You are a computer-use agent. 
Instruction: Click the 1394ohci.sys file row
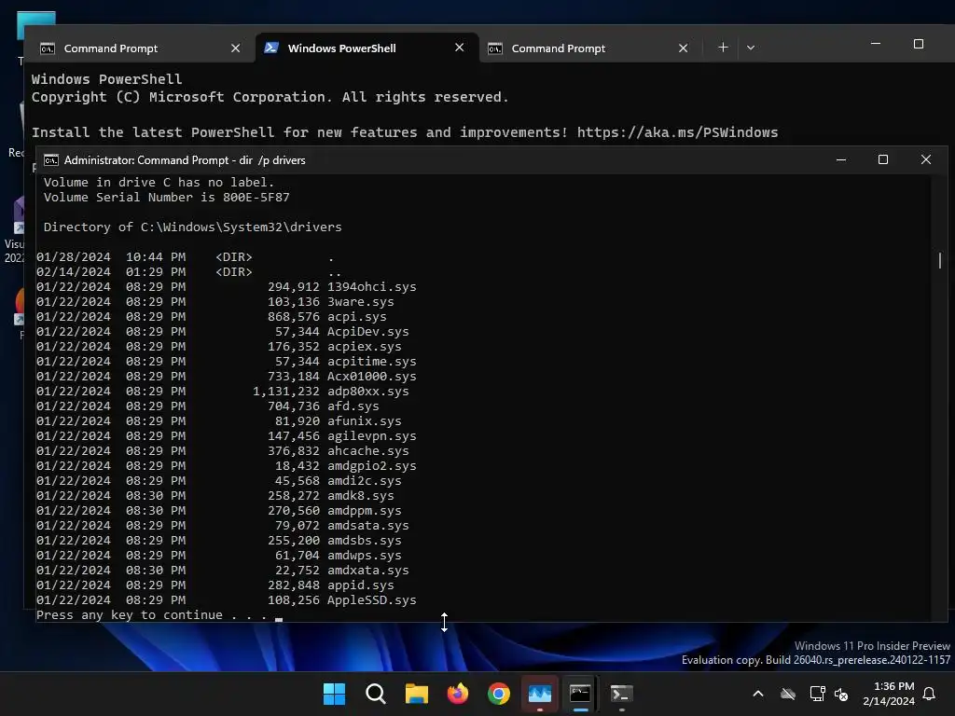coord(227,287)
